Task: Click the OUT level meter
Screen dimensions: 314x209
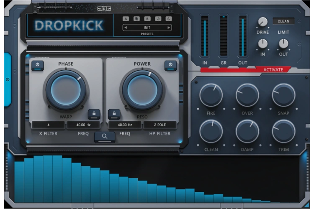Action: coord(242,36)
